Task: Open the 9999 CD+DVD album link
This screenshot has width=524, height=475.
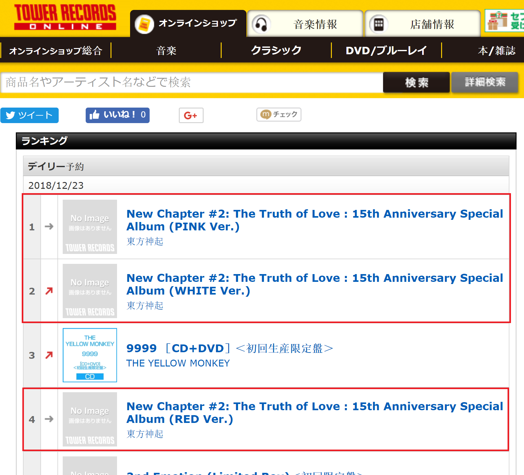Action: (x=229, y=348)
